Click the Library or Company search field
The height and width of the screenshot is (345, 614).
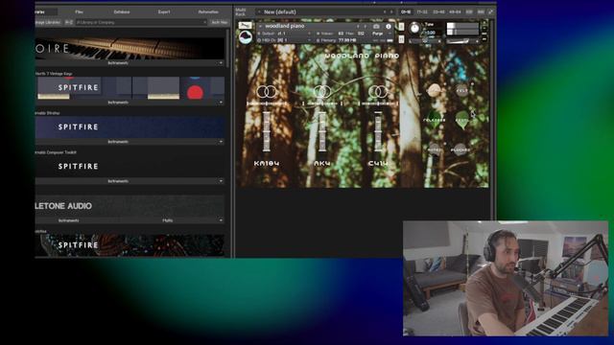[x=141, y=22]
